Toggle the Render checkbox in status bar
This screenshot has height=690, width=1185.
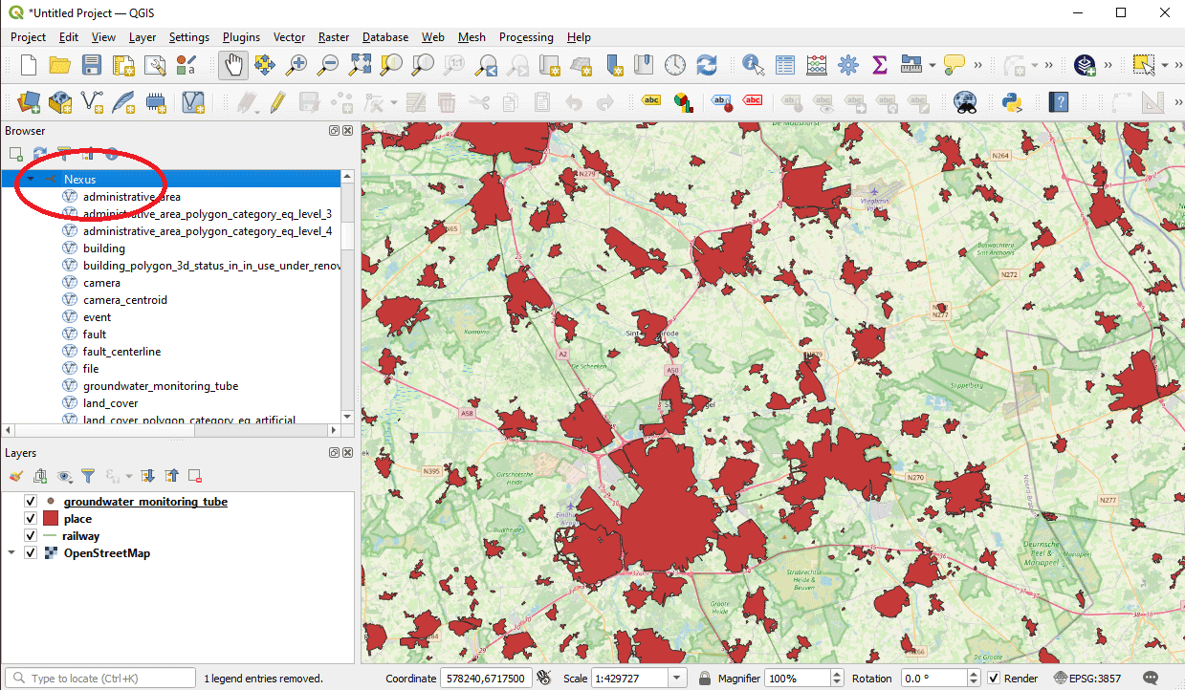(x=995, y=679)
